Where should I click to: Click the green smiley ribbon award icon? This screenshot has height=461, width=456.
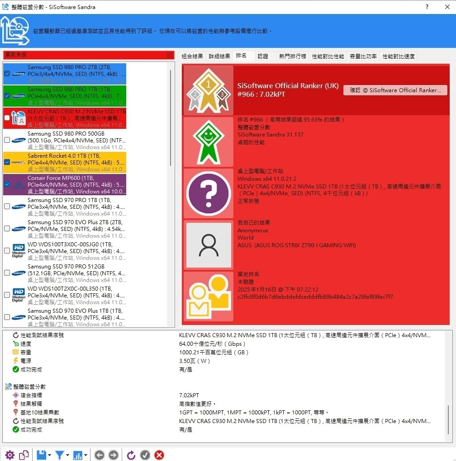tap(208, 142)
